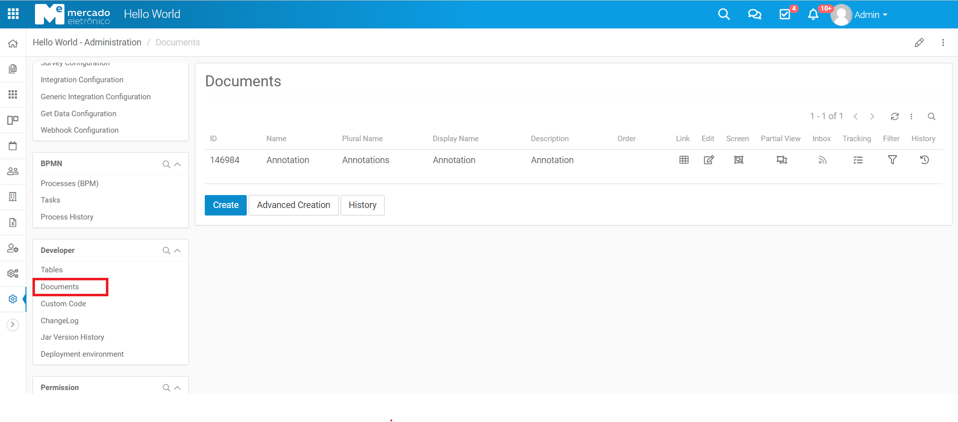The height and width of the screenshot is (422, 958).
Task: Open Process History item
Action: tap(67, 217)
